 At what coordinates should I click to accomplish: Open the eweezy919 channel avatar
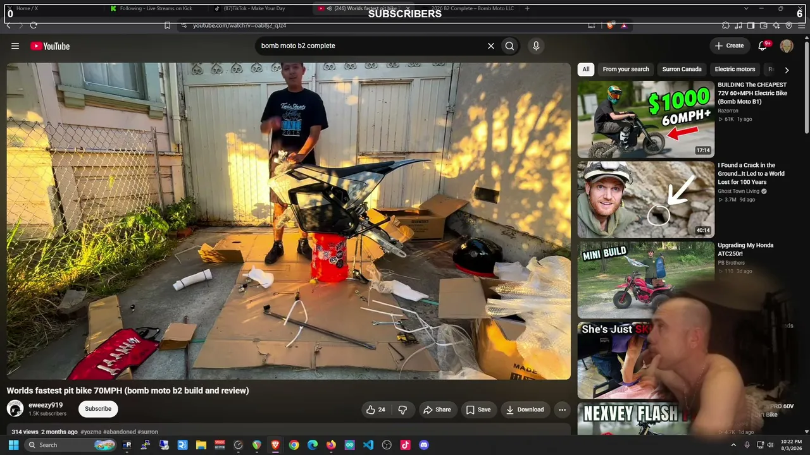15,409
